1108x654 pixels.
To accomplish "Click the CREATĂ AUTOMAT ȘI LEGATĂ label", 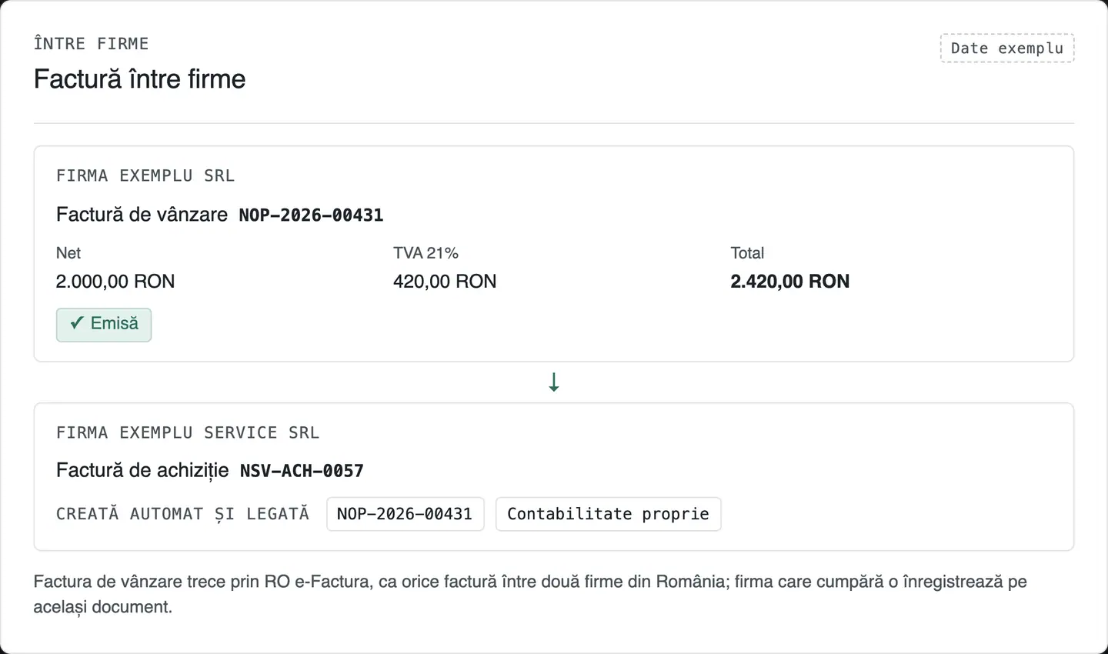I will 182,514.
